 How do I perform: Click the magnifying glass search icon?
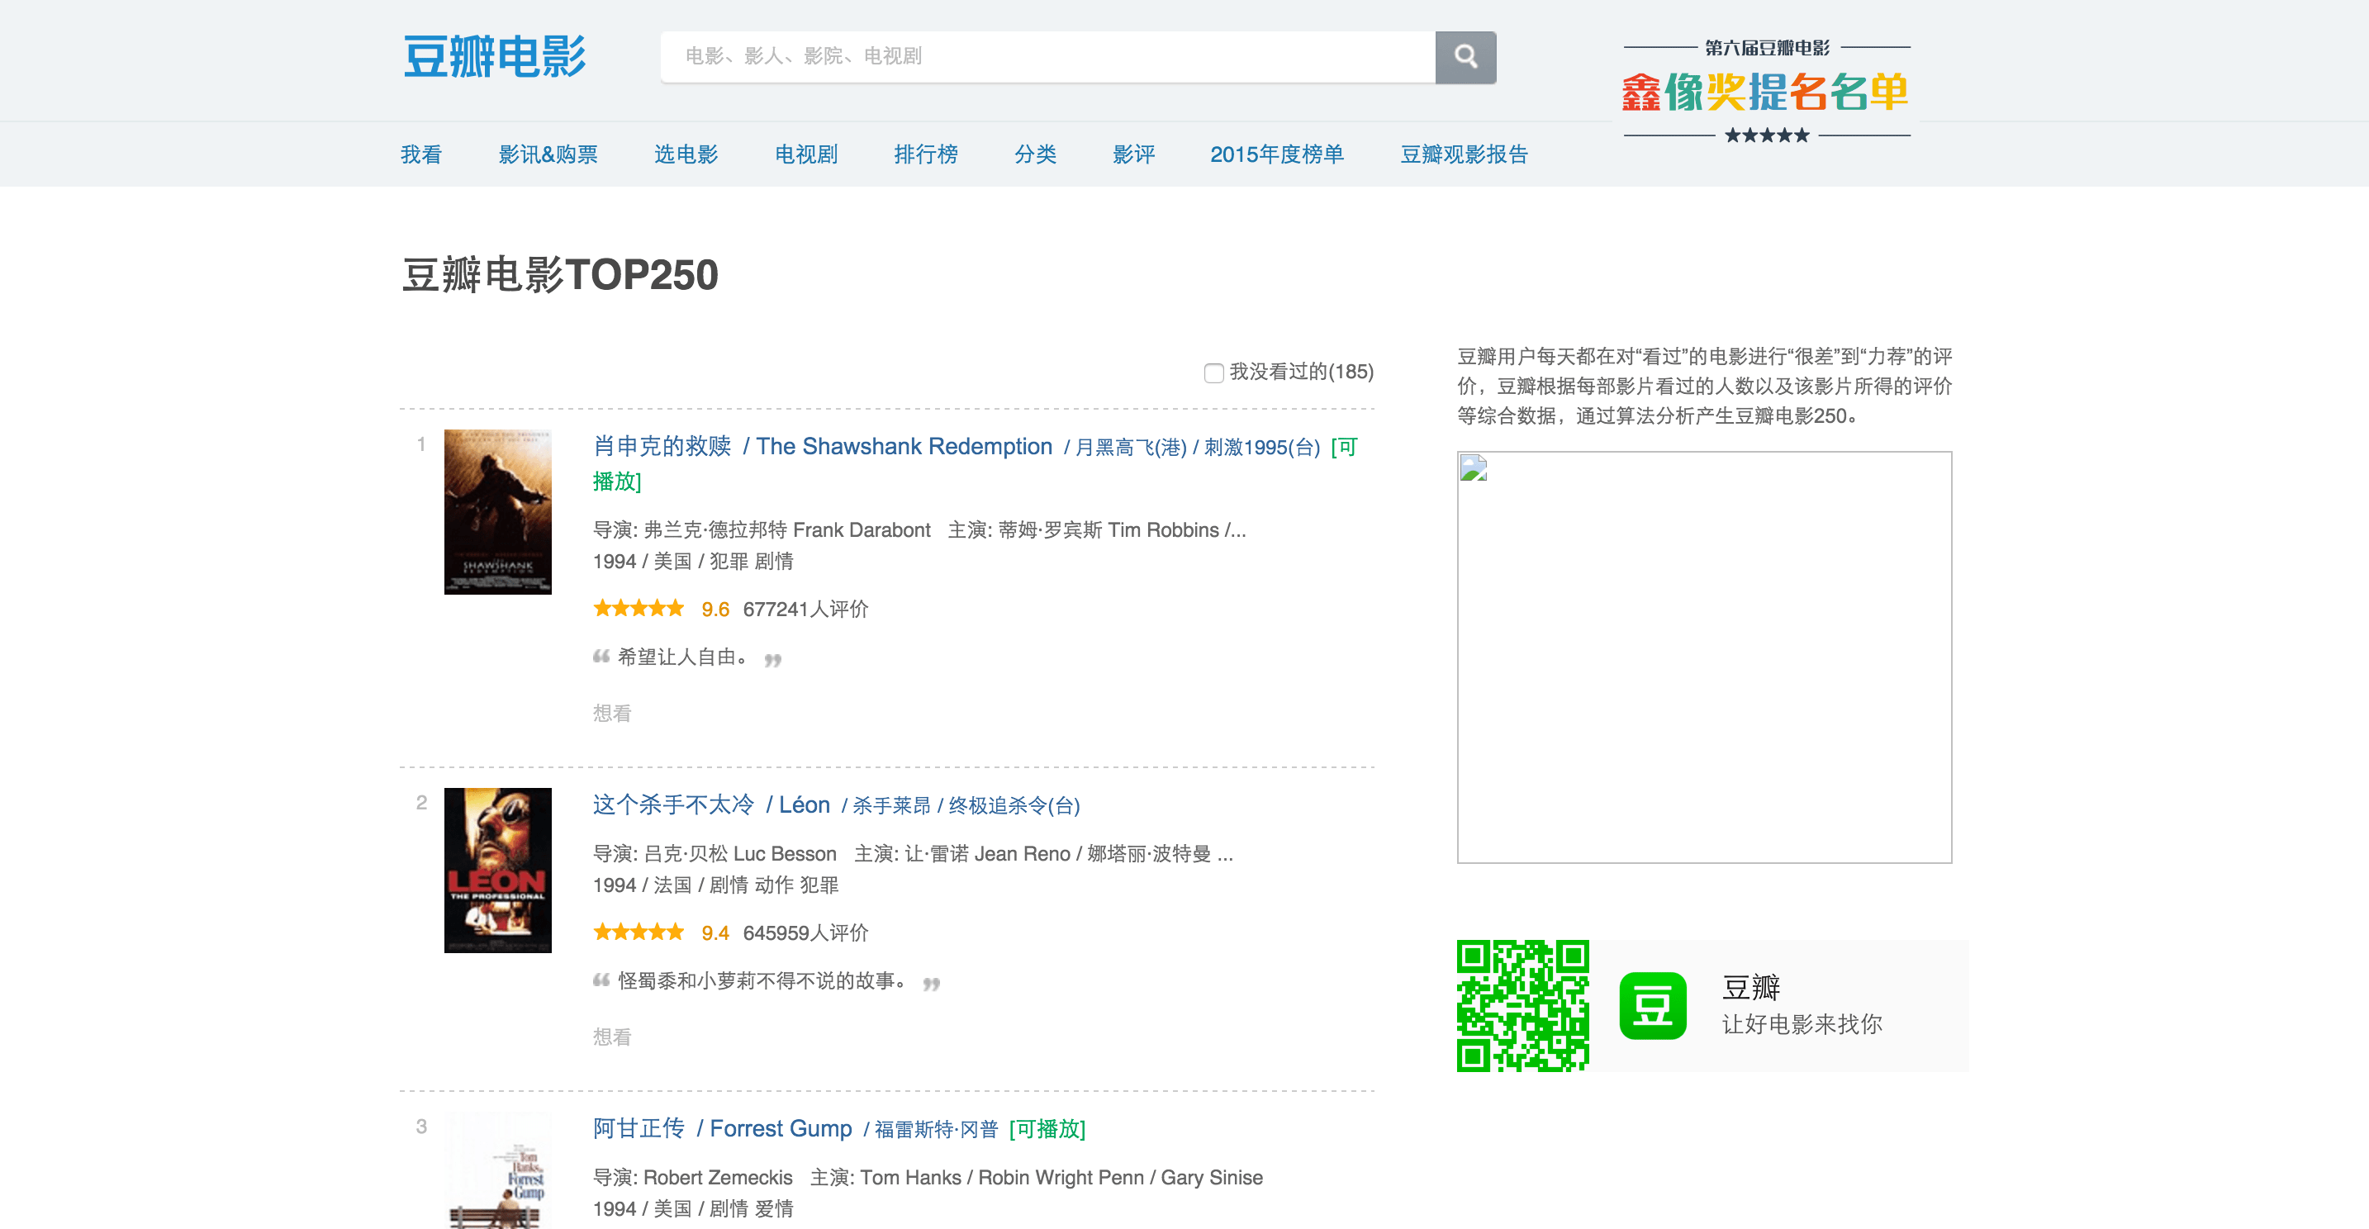[1465, 57]
